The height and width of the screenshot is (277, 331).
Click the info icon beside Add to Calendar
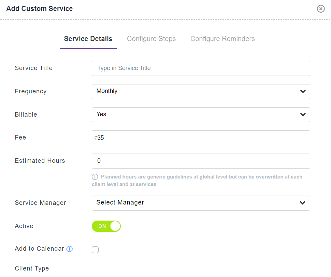[70, 249]
